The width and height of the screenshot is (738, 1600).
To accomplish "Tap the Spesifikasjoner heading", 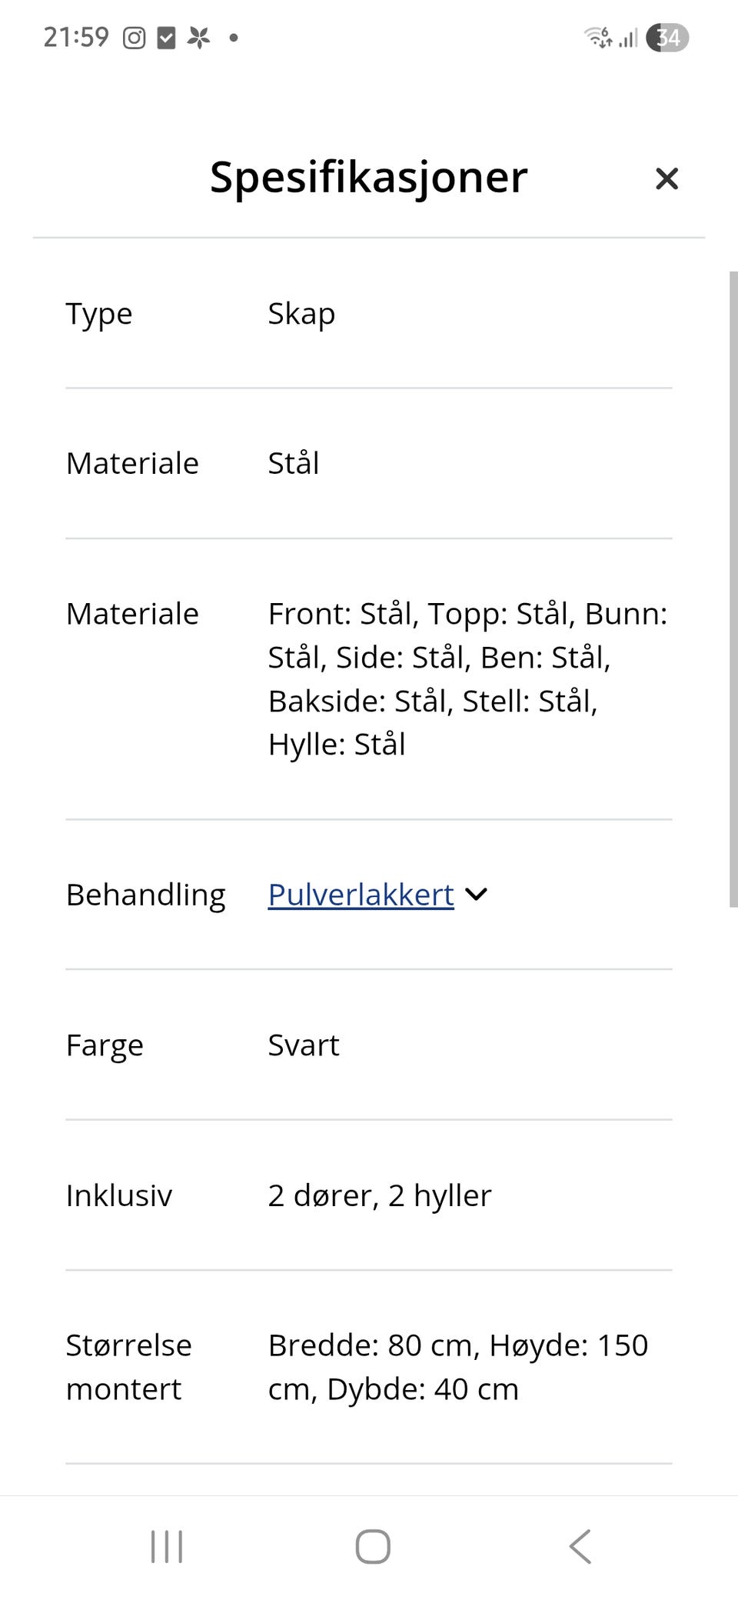I will [x=368, y=178].
